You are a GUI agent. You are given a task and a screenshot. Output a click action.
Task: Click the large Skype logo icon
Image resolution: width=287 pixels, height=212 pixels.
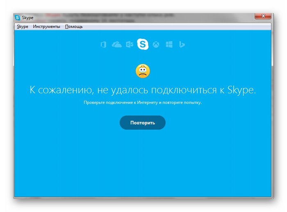coord(143,44)
